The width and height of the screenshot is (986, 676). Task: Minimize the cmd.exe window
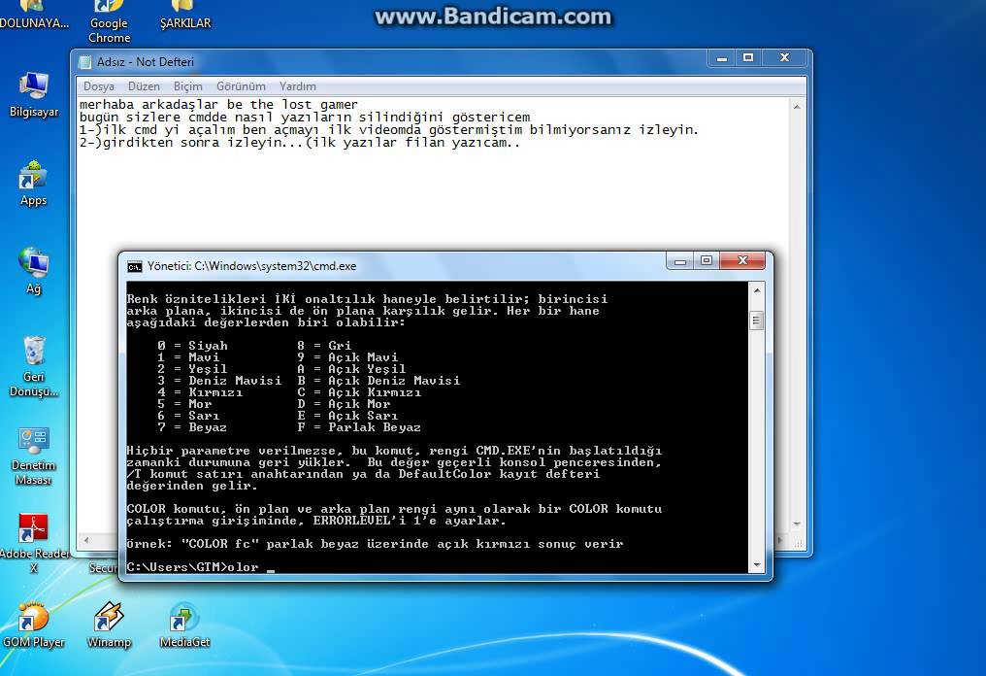tap(679, 261)
